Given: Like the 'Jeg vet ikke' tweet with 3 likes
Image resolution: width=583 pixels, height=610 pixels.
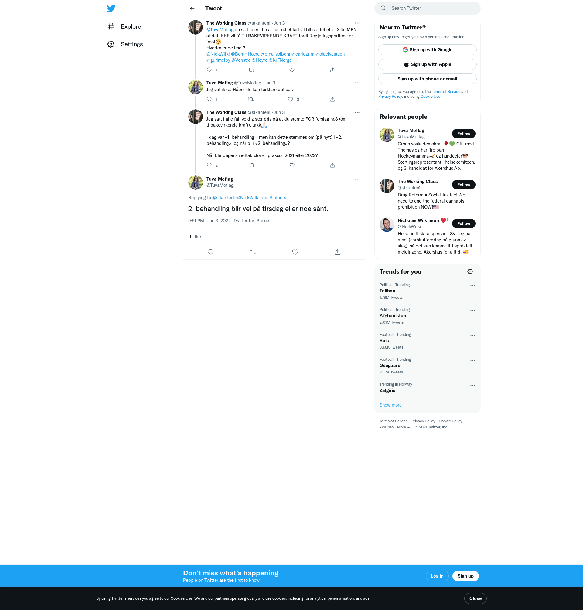Looking at the screenshot, I should pyautogui.click(x=290, y=99).
